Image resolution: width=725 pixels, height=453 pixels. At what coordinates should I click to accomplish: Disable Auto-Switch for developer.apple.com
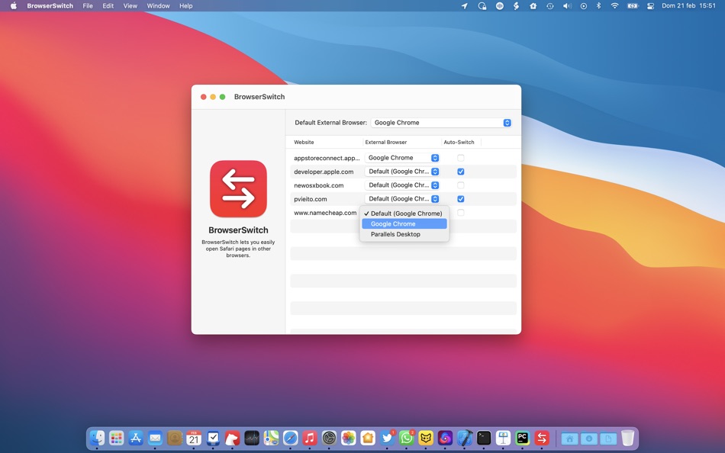tap(460, 172)
